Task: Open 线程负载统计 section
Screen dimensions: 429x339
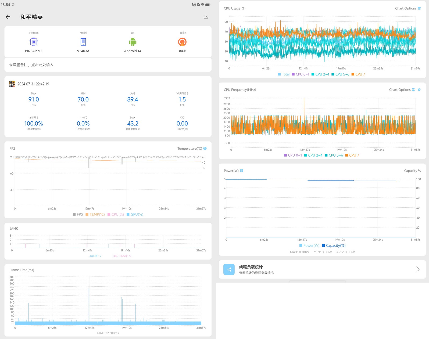Action: coord(322,269)
